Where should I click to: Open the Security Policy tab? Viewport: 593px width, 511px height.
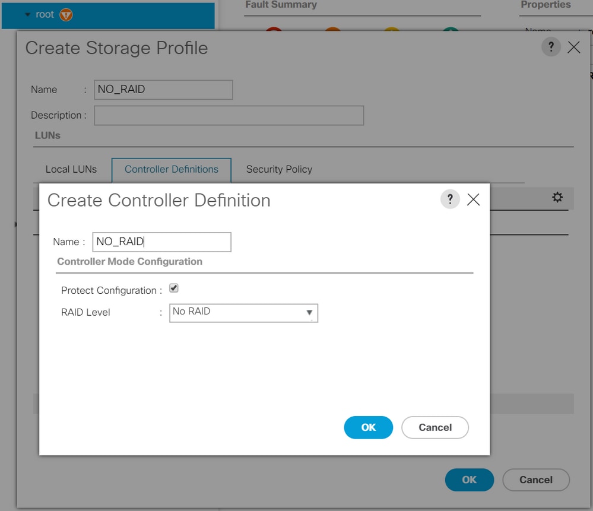click(279, 169)
